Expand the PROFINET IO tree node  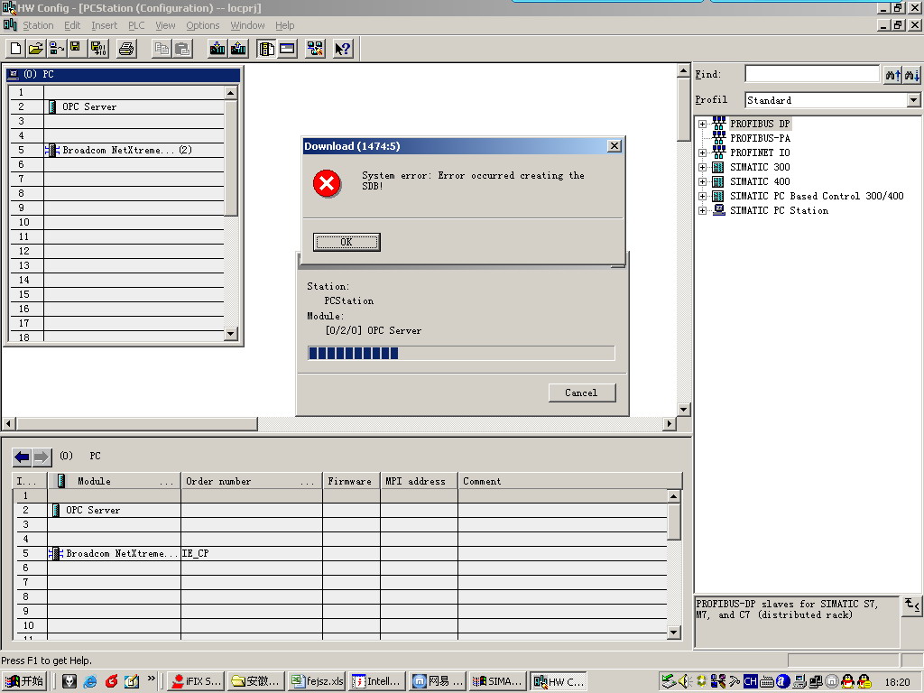click(x=702, y=152)
